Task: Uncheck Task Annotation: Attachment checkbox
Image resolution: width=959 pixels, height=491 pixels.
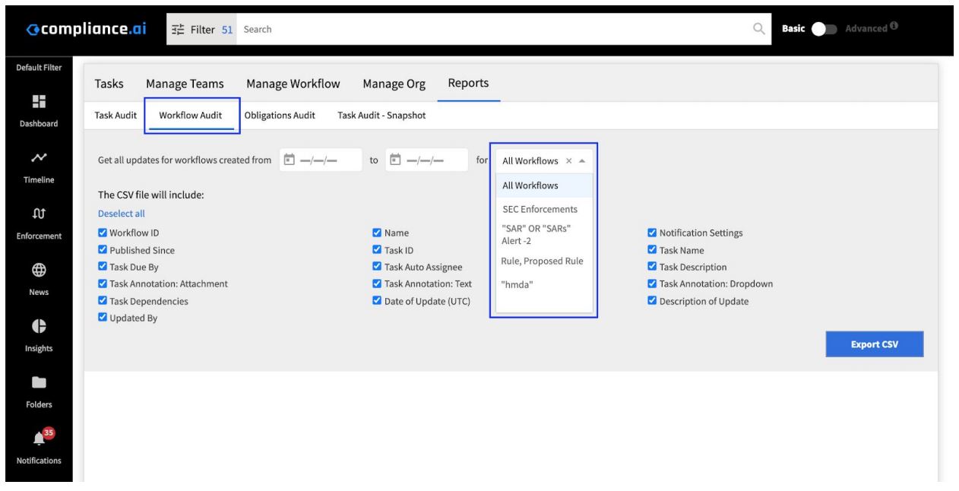Action: tap(103, 284)
